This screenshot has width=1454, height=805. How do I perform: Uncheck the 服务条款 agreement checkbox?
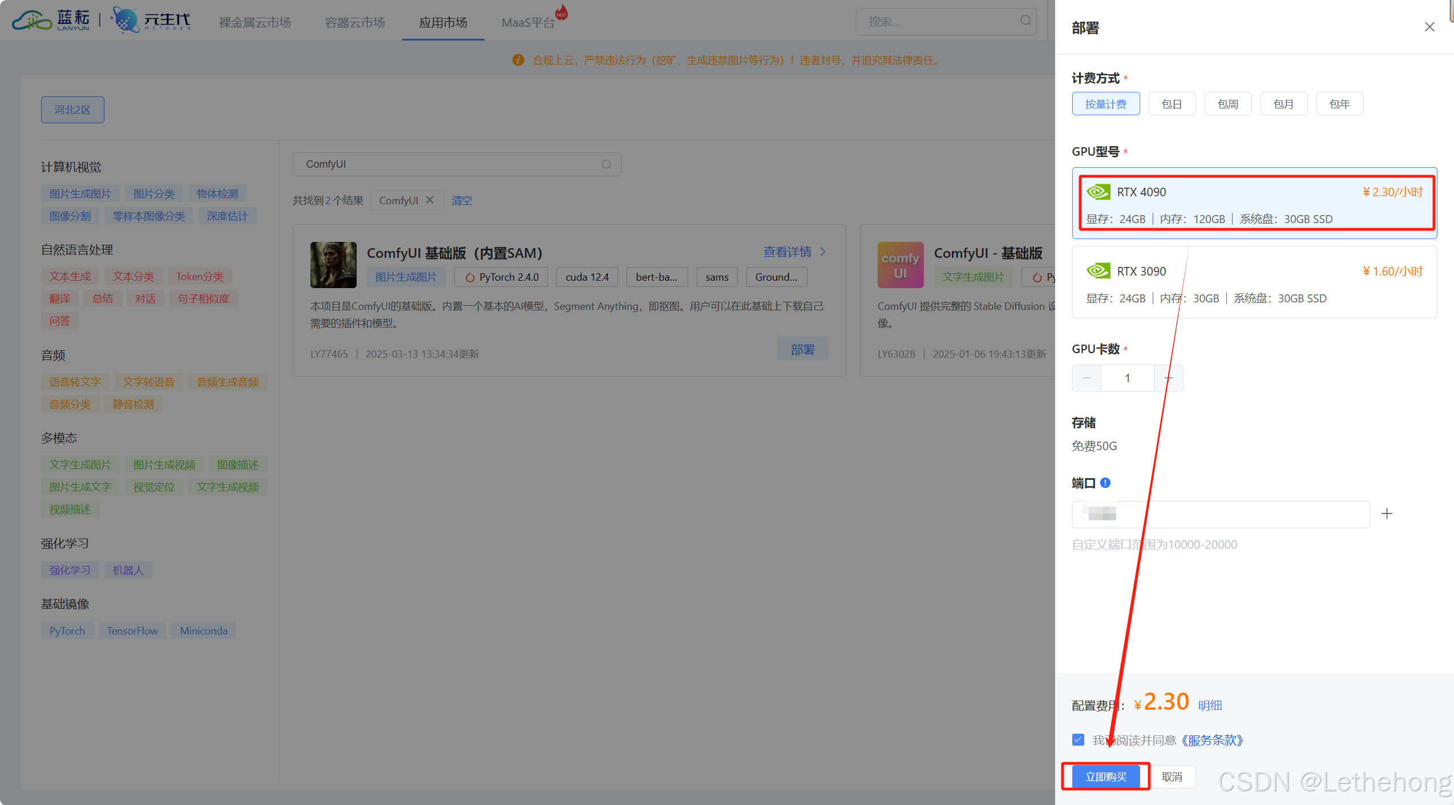tap(1078, 739)
